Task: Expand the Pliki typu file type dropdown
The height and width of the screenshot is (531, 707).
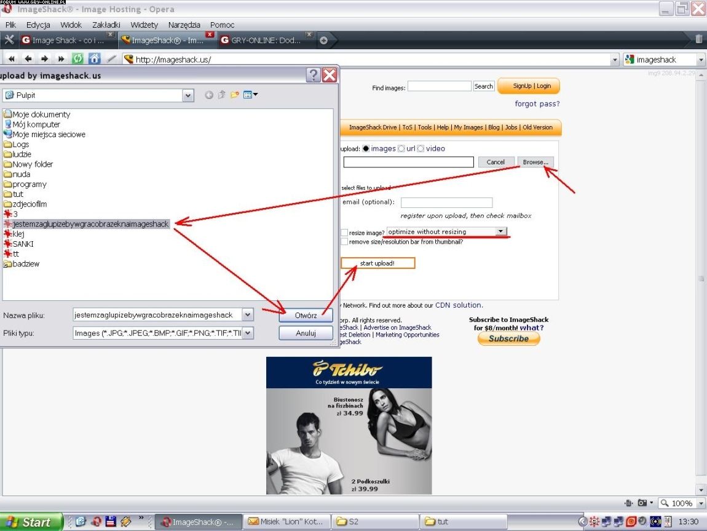Action: tap(247, 333)
